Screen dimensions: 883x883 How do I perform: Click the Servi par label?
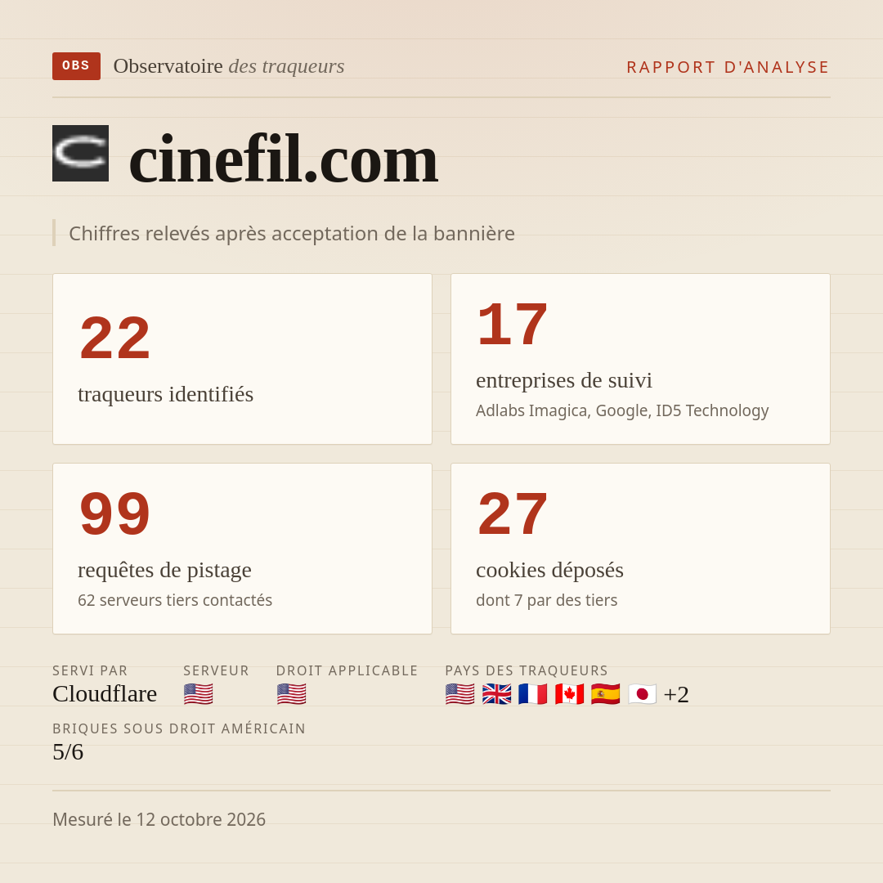[90, 670]
